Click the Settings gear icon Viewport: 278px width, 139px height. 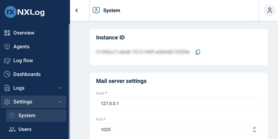(x=7, y=102)
